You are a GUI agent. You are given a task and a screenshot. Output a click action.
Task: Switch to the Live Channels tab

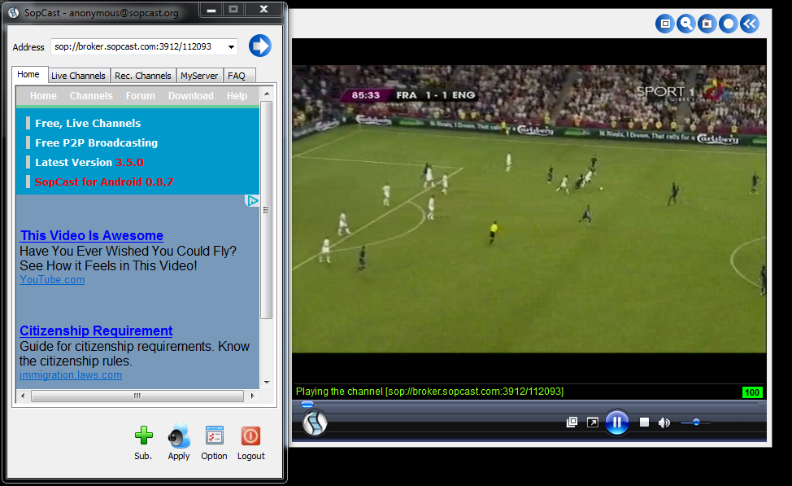click(x=78, y=76)
